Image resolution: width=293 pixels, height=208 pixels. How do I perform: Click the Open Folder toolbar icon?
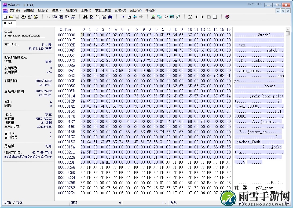[x=36, y=17]
